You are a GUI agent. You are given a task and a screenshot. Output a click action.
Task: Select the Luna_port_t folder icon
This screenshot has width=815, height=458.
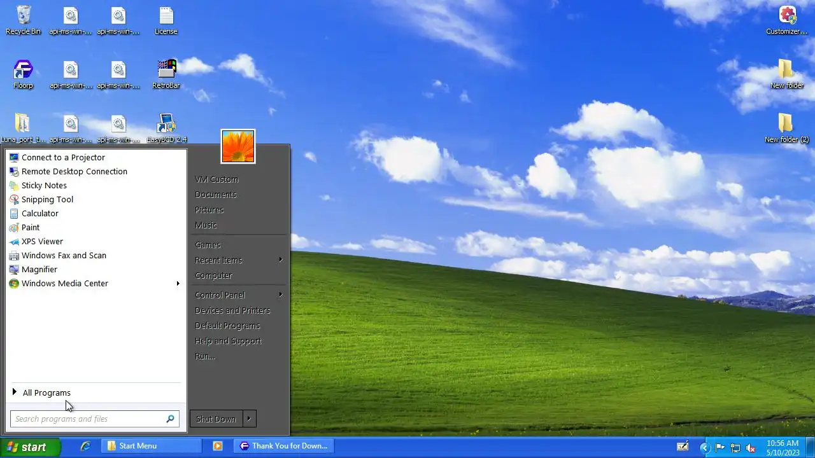[23, 128]
